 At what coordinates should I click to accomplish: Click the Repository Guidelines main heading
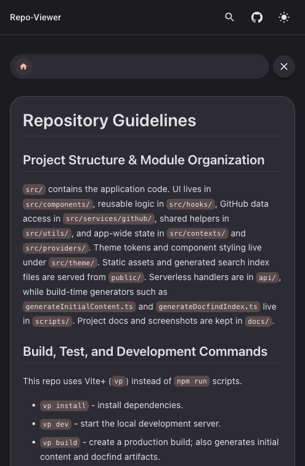(110, 121)
